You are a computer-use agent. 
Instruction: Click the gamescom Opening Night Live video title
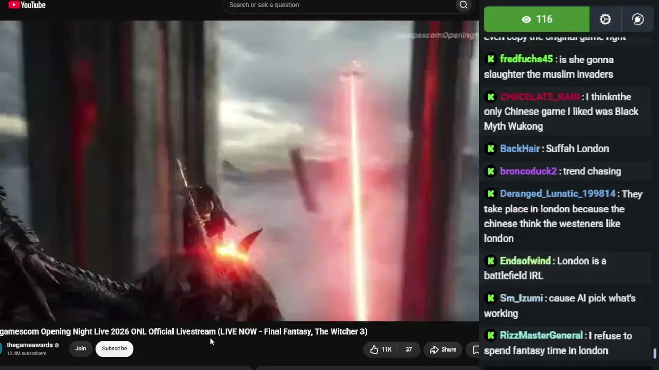(184, 331)
